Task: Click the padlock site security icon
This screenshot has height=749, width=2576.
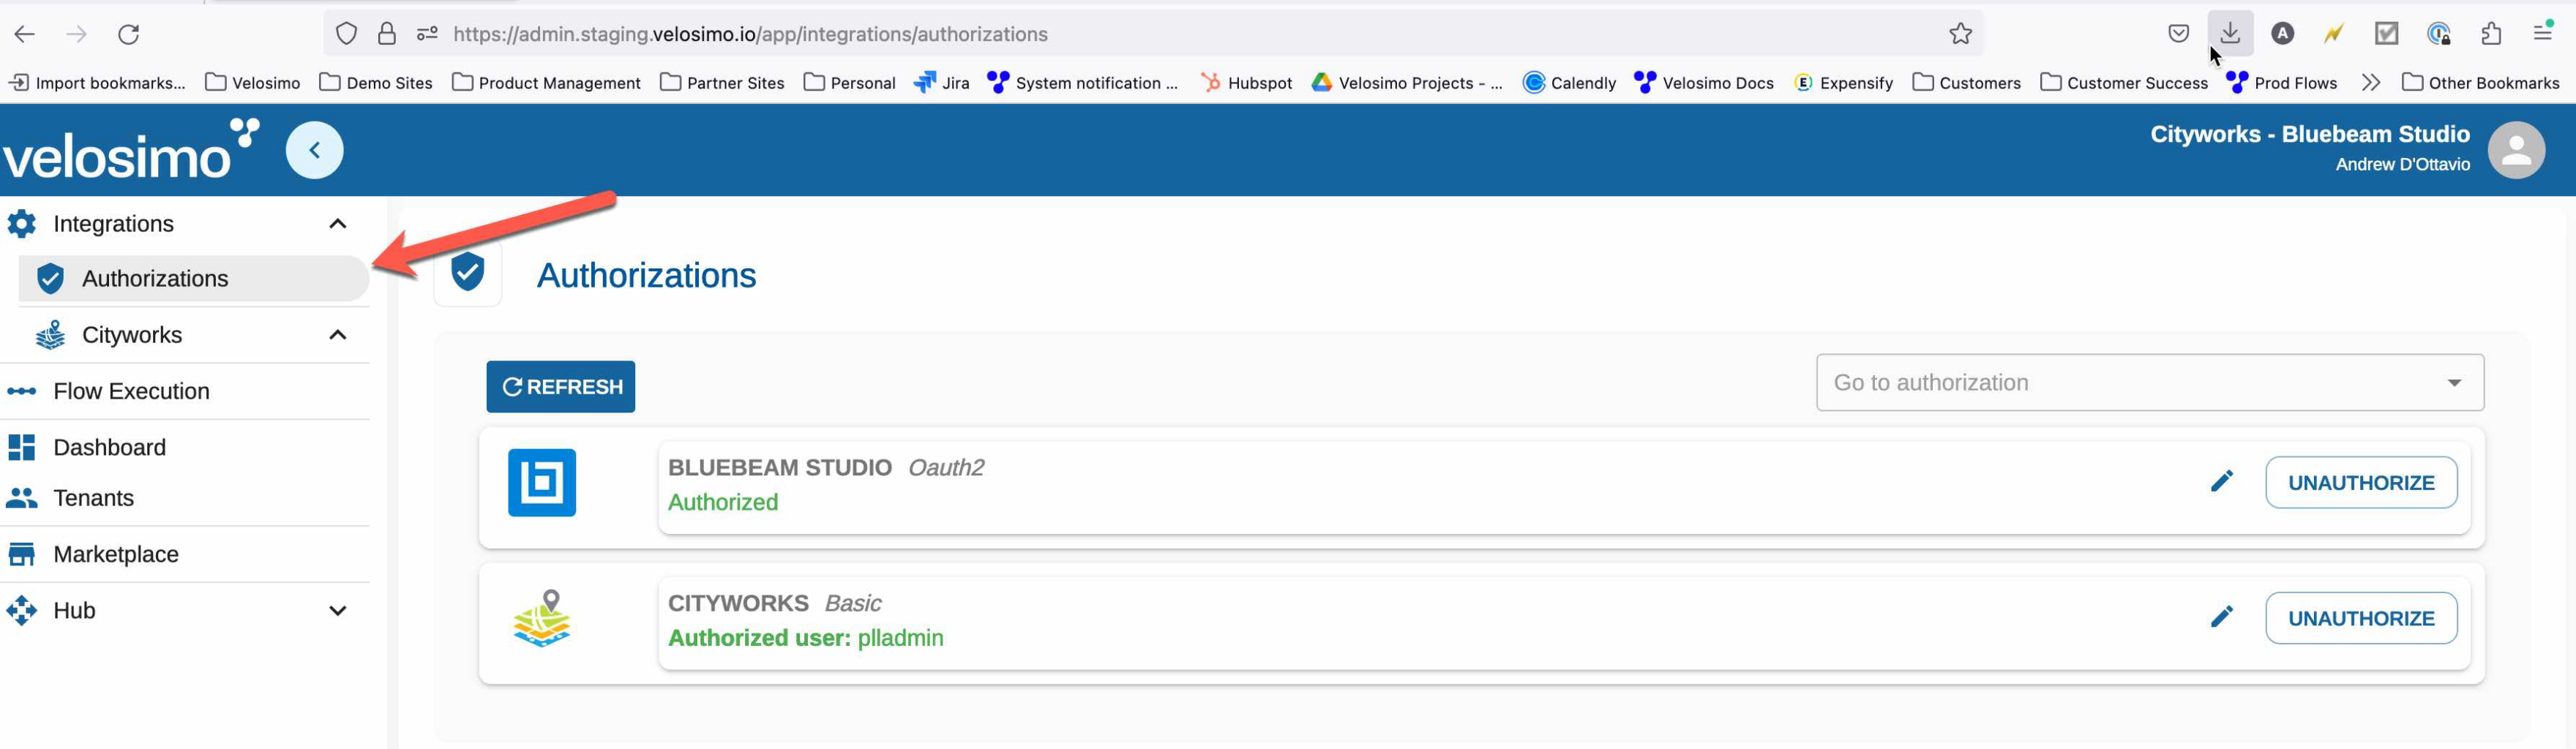Action: pos(387,34)
